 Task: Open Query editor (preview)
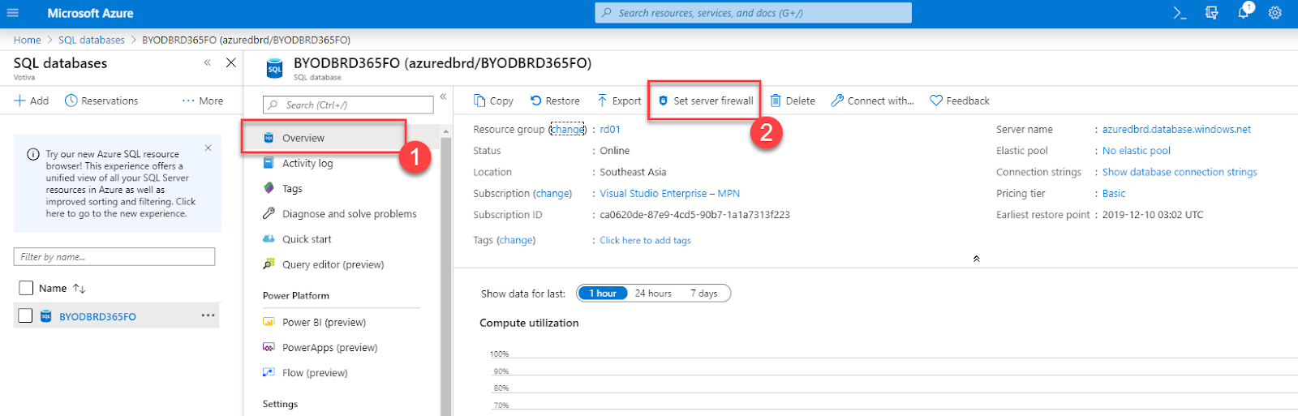[x=333, y=264]
